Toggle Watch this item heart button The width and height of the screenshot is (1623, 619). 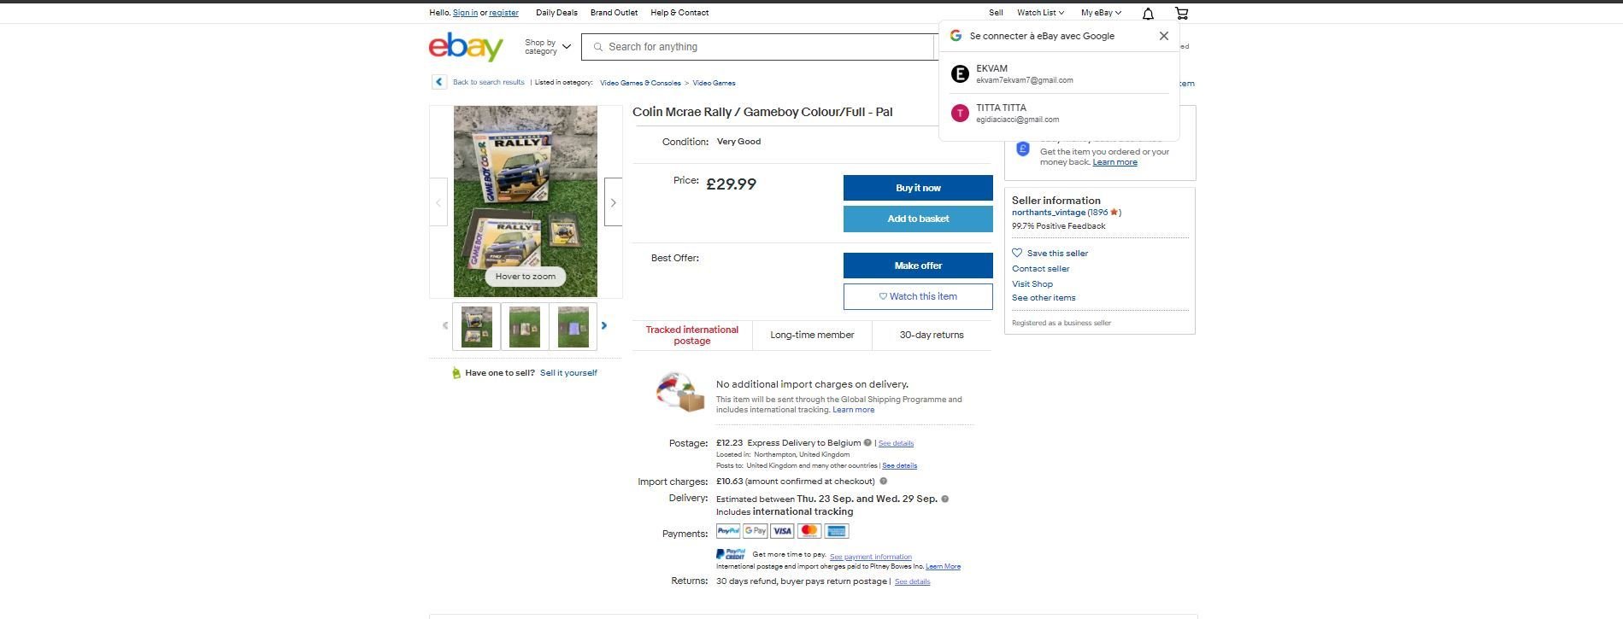pos(918,296)
